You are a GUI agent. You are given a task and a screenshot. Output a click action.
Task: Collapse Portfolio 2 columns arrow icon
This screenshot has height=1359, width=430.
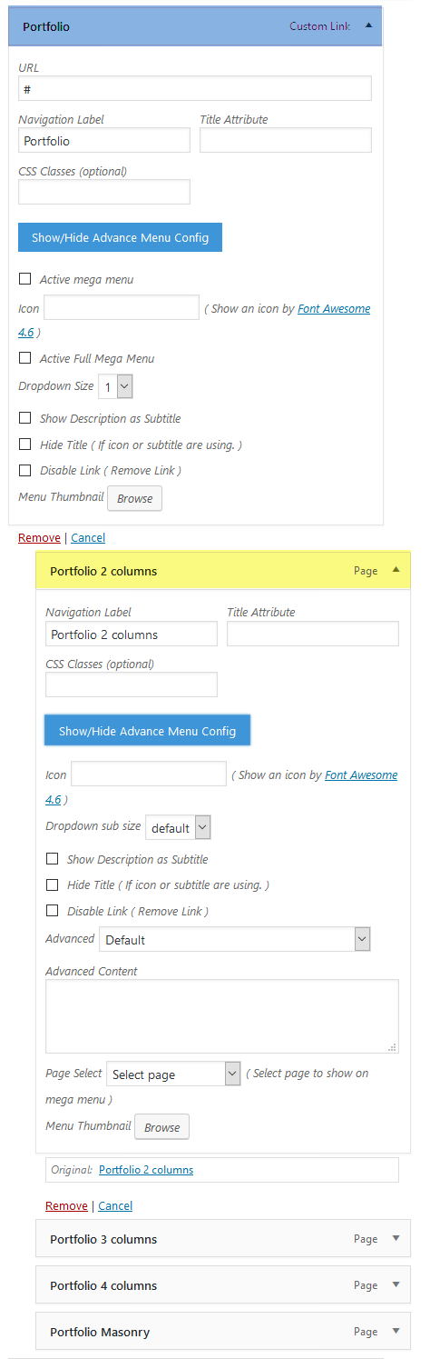click(x=396, y=570)
